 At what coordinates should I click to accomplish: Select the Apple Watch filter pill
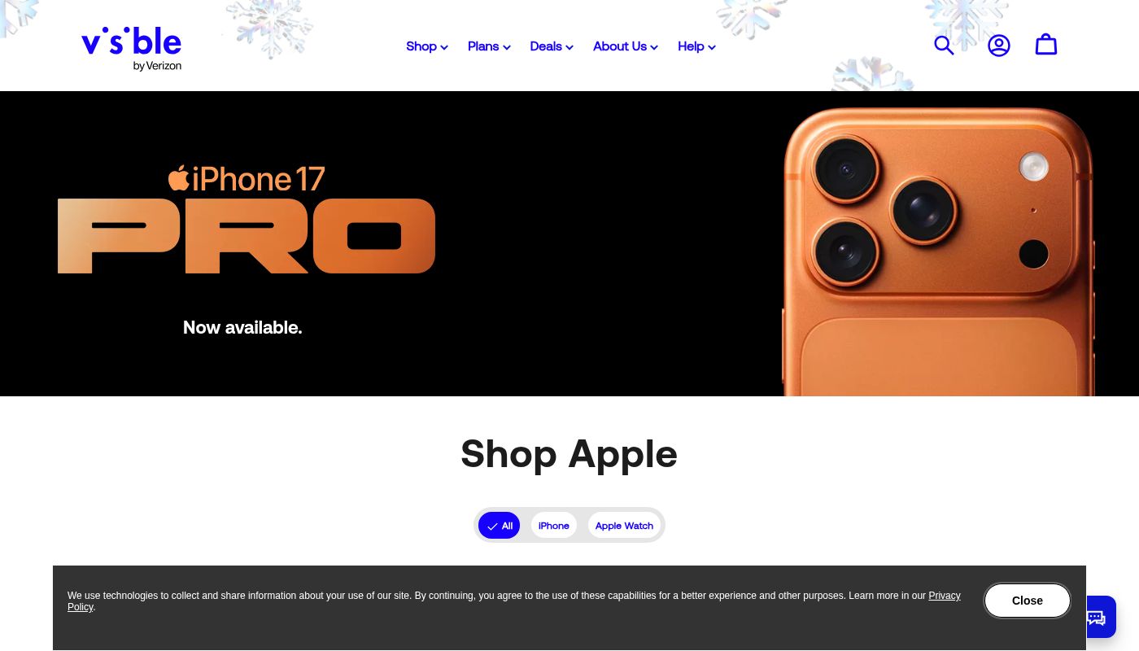tap(624, 526)
